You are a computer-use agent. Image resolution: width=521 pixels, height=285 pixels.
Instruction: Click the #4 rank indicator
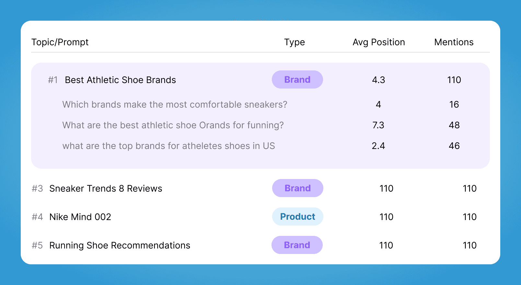tap(37, 217)
